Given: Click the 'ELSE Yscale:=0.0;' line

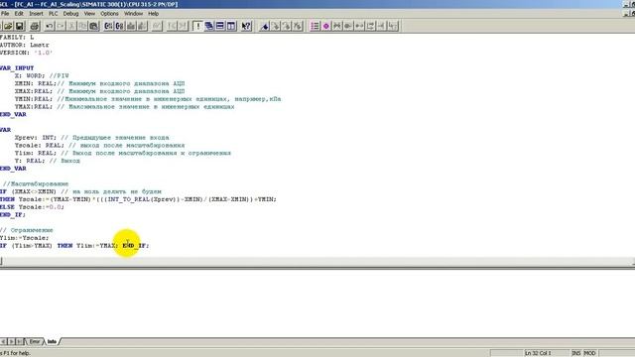Looking at the screenshot, I should [x=32, y=207].
